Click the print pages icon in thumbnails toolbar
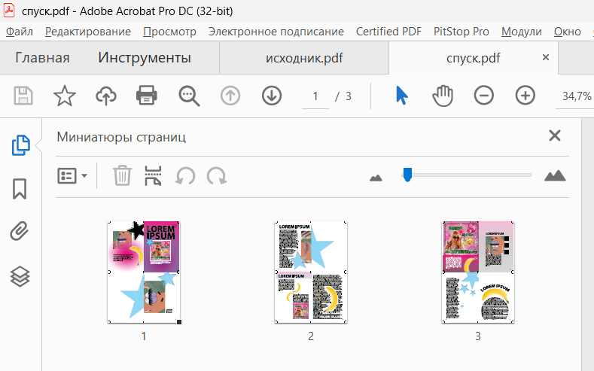Screen dimensions: 594x371 click(x=153, y=175)
